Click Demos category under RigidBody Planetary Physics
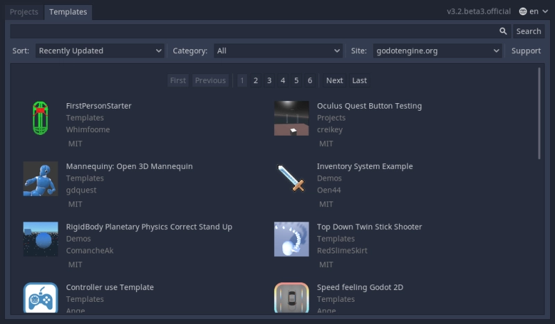Image resolution: width=555 pixels, height=324 pixels. pyautogui.click(x=78, y=238)
